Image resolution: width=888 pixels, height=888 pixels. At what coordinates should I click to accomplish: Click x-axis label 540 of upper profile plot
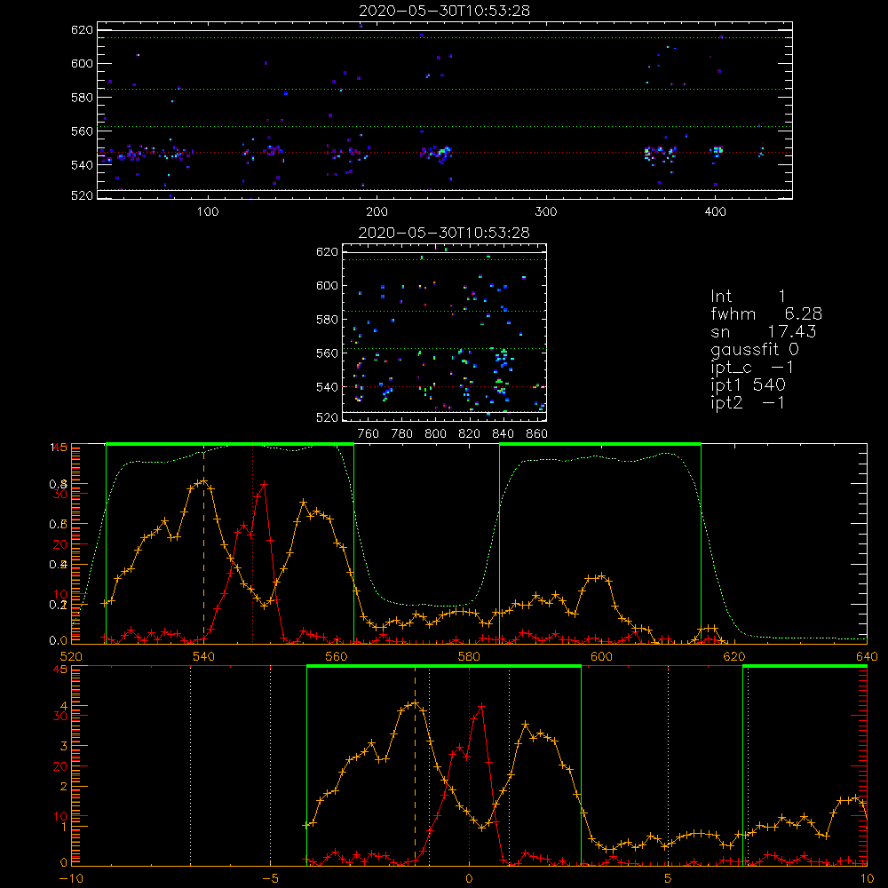coord(204,656)
